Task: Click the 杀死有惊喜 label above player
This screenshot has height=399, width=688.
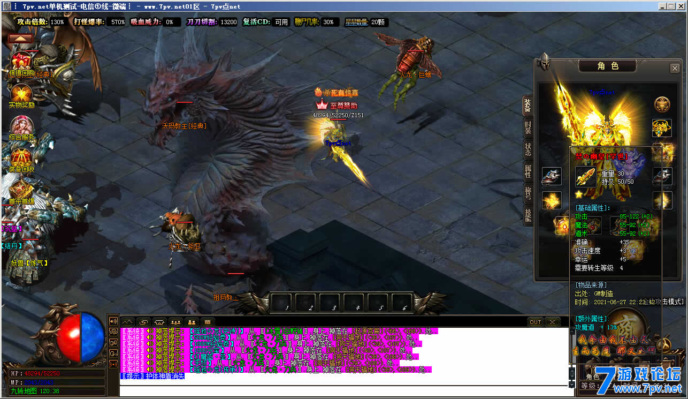Action: 337,92
